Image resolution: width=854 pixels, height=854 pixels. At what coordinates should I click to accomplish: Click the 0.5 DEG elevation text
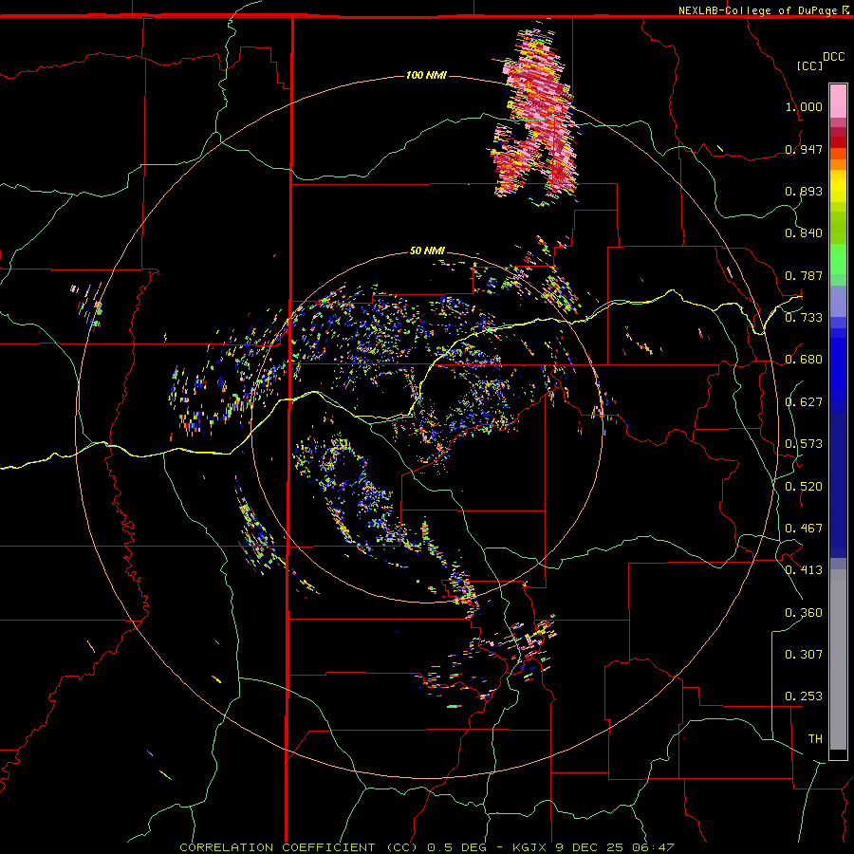(457, 847)
